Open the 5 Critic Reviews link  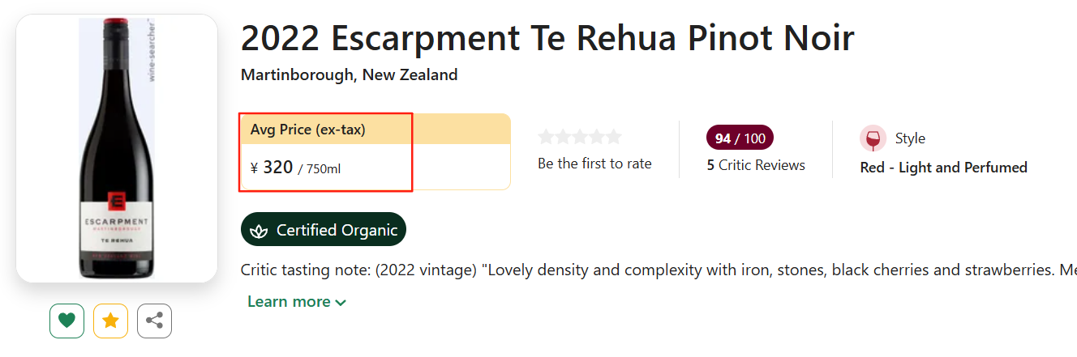(x=756, y=165)
